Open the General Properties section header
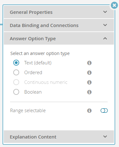 tap(59, 12)
